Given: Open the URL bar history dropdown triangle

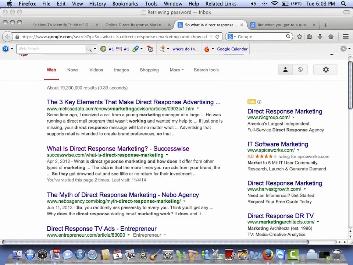Looking at the screenshot, I should click(x=211, y=36).
